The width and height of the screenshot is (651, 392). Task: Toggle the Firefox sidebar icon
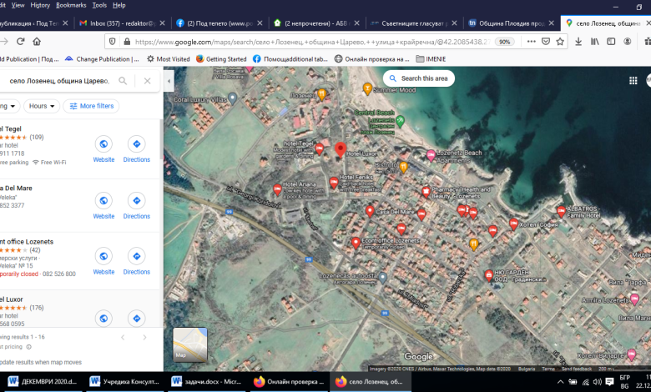point(611,42)
